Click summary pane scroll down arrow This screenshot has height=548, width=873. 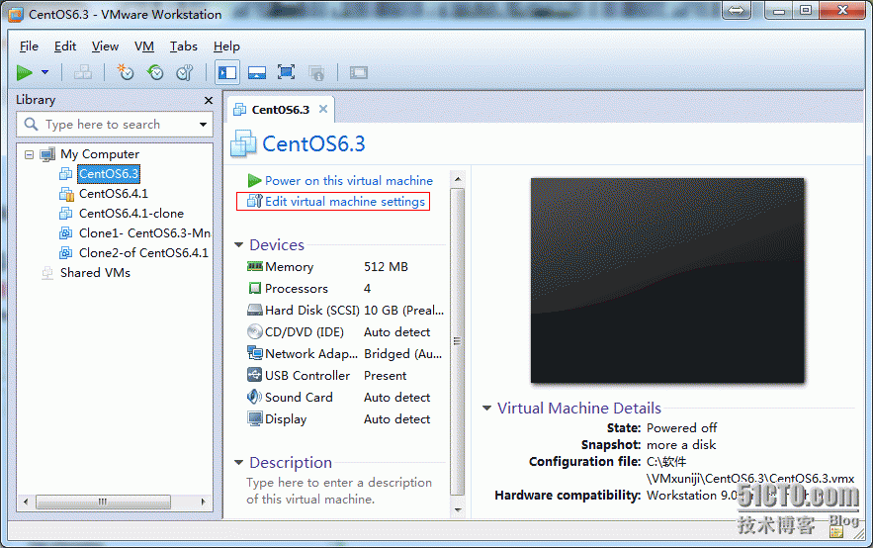[x=458, y=509]
